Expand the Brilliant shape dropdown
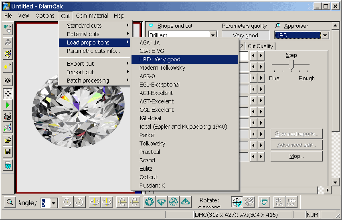 [212, 35]
